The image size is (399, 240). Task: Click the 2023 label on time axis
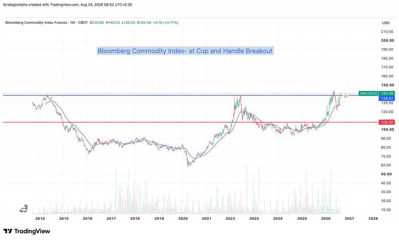254,218
